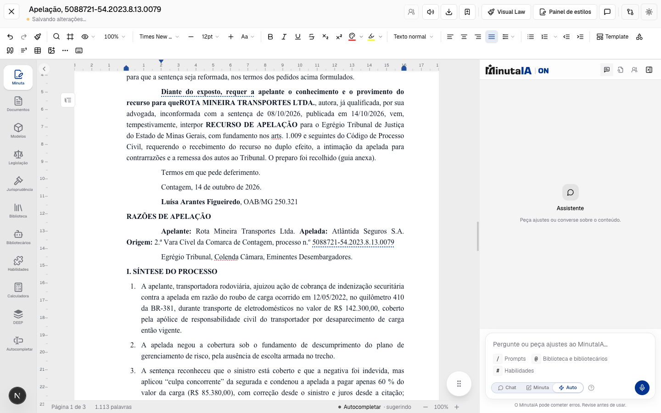The width and height of the screenshot is (661, 413).
Task: Open the Modelos sidebar section
Action: (x=18, y=130)
